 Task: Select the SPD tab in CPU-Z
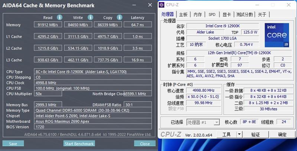point(212,14)
